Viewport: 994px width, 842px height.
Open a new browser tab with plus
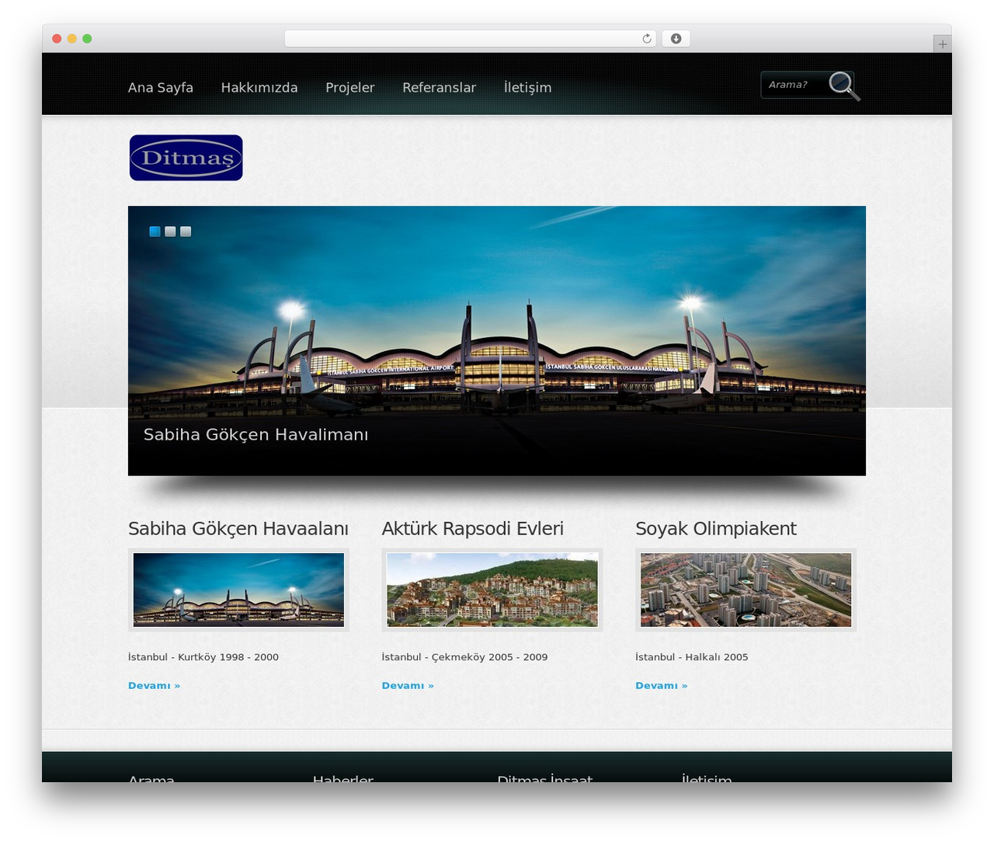943,44
